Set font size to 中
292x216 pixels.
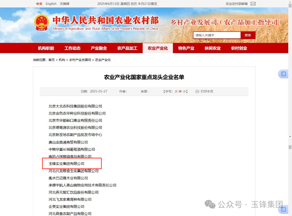tap(180, 91)
